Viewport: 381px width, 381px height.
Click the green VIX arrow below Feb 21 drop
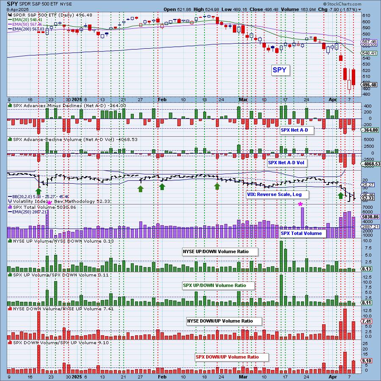[x=217, y=186]
